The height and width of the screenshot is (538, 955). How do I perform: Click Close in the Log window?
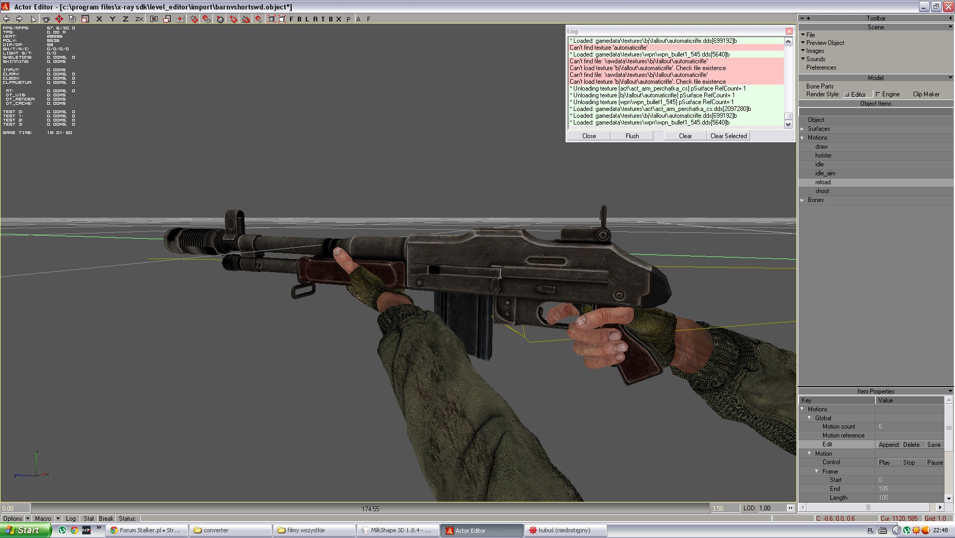[589, 136]
